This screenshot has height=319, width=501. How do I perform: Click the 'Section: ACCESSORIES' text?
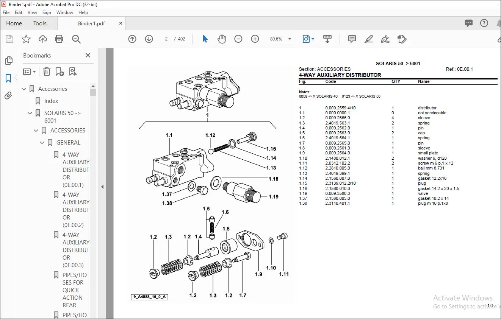325,69
